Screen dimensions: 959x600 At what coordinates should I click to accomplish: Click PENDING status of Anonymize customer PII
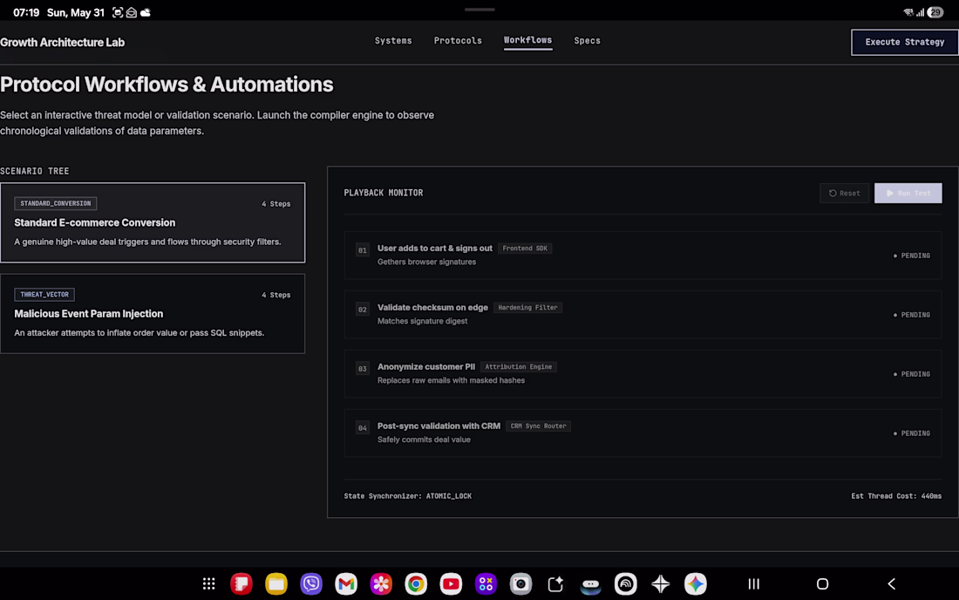tap(911, 374)
